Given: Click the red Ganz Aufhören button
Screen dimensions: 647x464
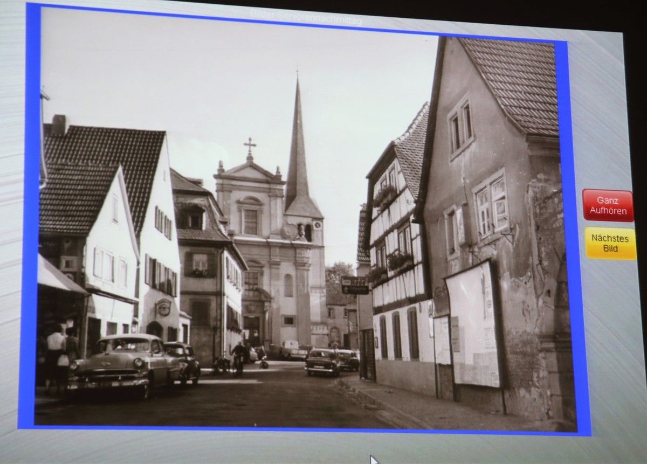Looking at the screenshot, I should [x=608, y=205].
